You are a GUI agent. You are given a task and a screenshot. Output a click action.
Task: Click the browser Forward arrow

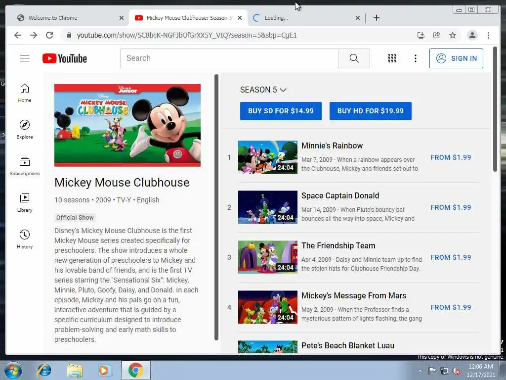(x=34, y=35)
